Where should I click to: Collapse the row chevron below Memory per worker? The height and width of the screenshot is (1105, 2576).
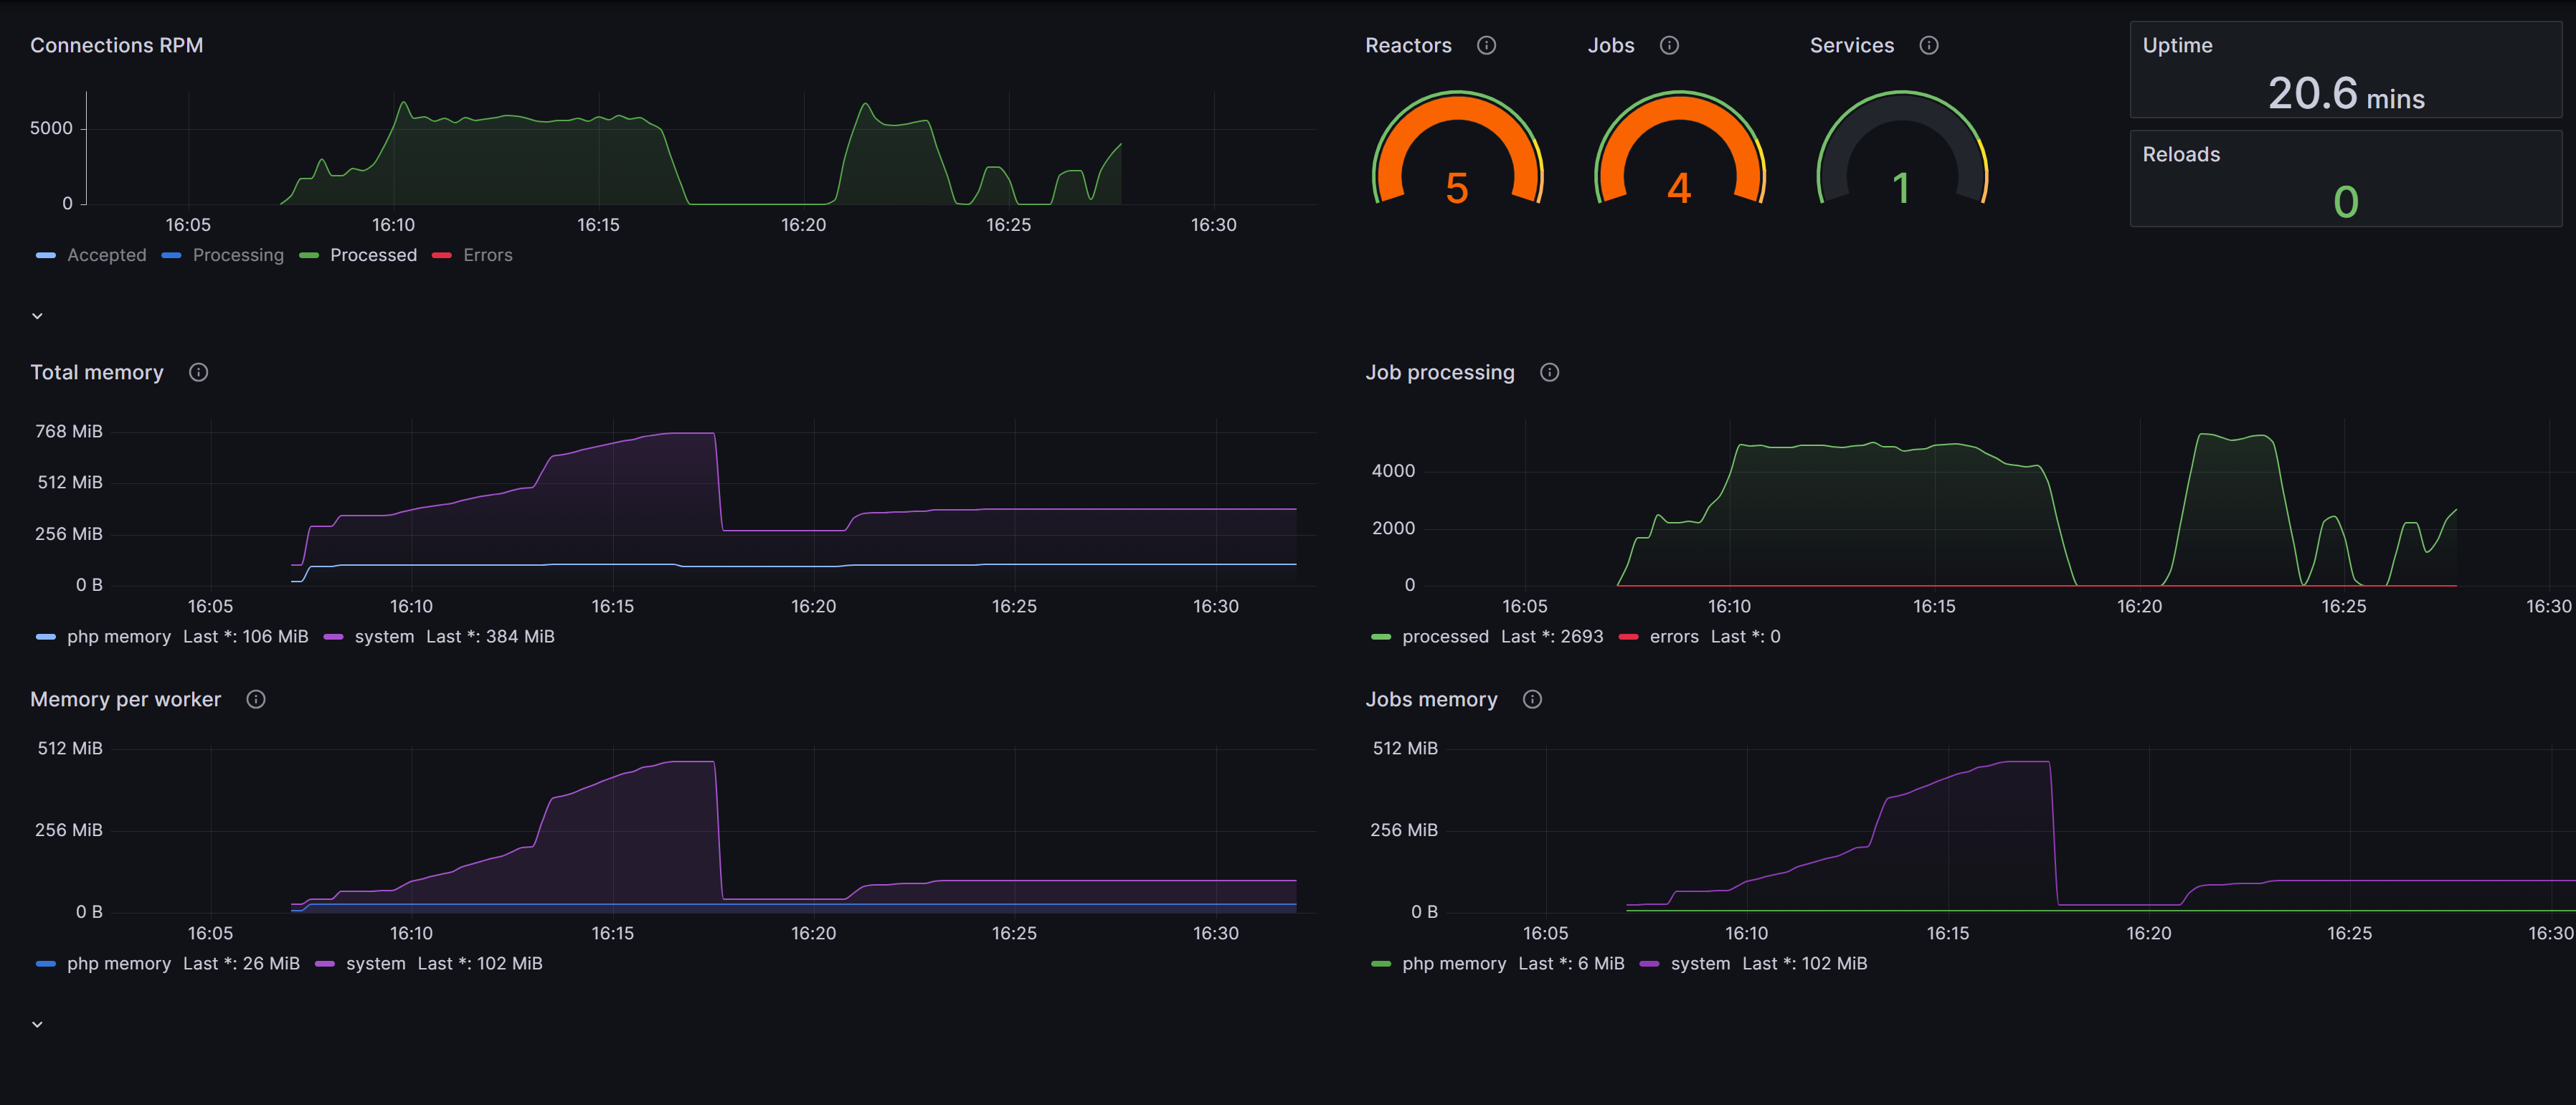37,1024
